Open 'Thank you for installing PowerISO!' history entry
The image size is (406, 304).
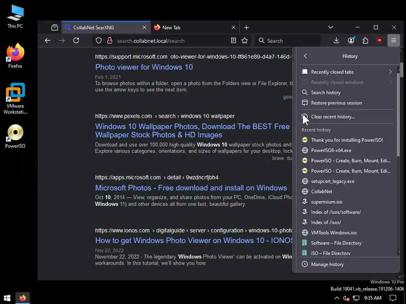(x=347, y=140)
